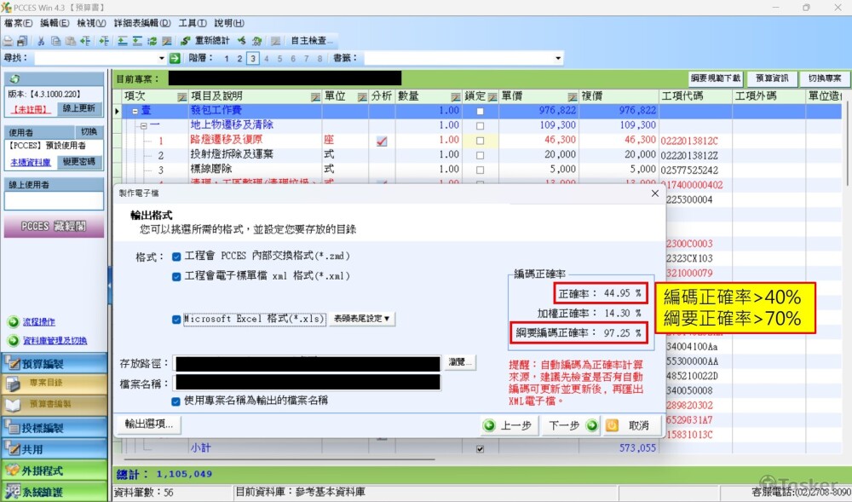Click the print icon in the toolbar
Screen dimensions: 852x502
coord(9,41)
